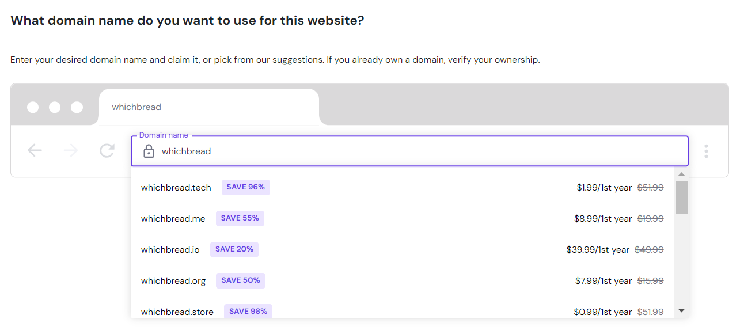
Task: Click the leftmost white circle in the mock browser
Action: 33,107
